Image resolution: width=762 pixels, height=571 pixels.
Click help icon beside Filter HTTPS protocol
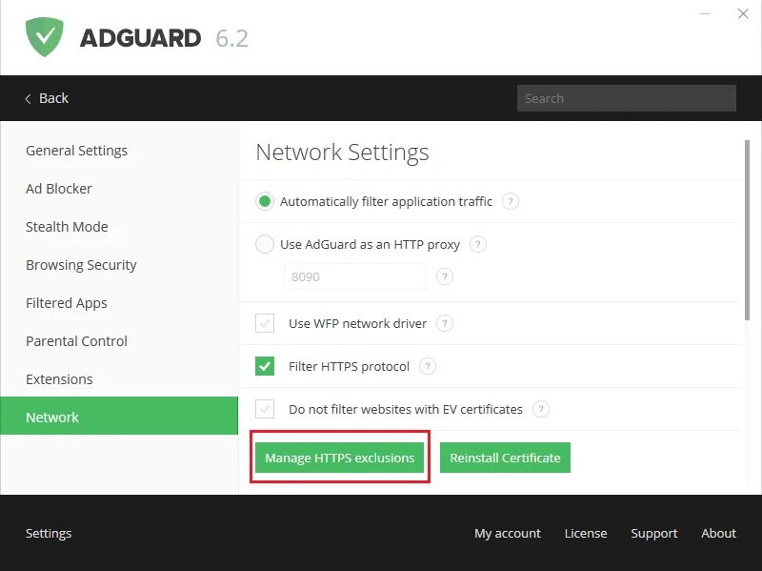[428, 366]
